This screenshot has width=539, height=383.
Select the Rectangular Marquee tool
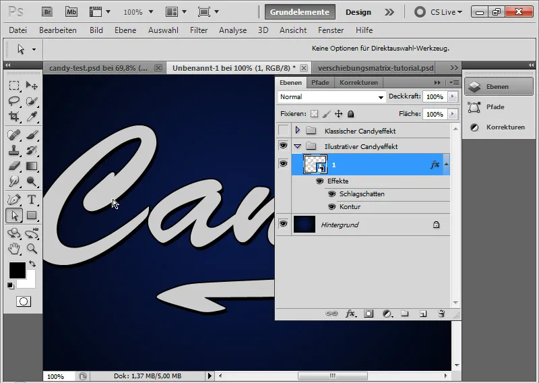[x=14, y=86]
